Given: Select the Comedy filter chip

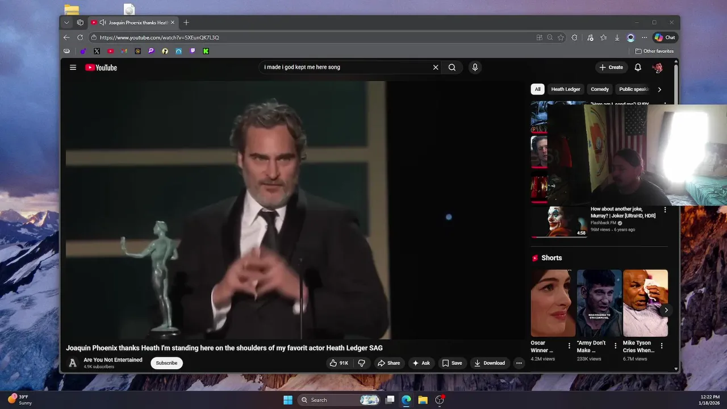Looking at the screenshot, I should point(600,89).
